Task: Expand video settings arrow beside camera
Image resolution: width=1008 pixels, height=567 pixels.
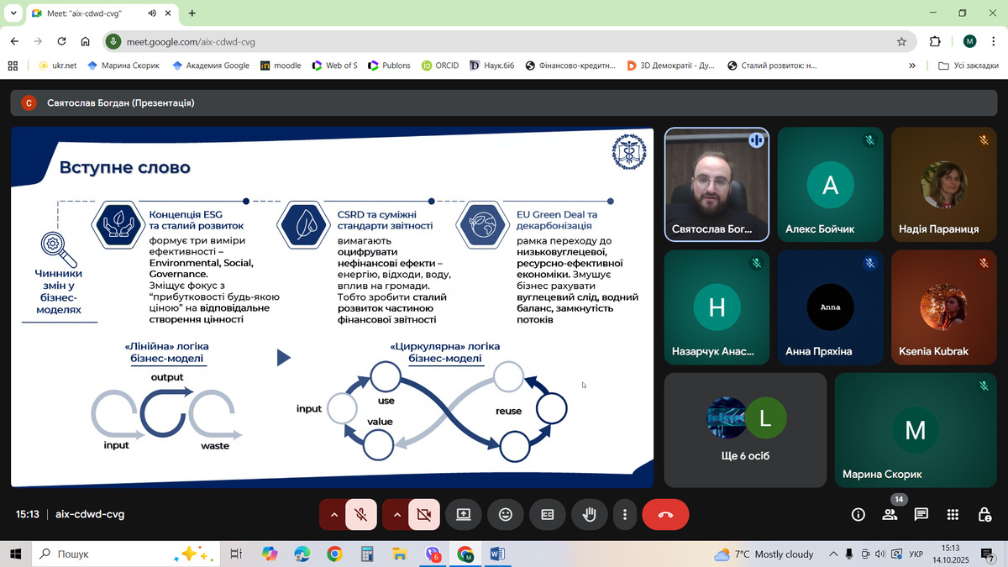Action: 396,515
